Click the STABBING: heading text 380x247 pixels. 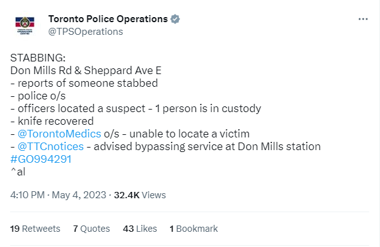tap(38, 58)
